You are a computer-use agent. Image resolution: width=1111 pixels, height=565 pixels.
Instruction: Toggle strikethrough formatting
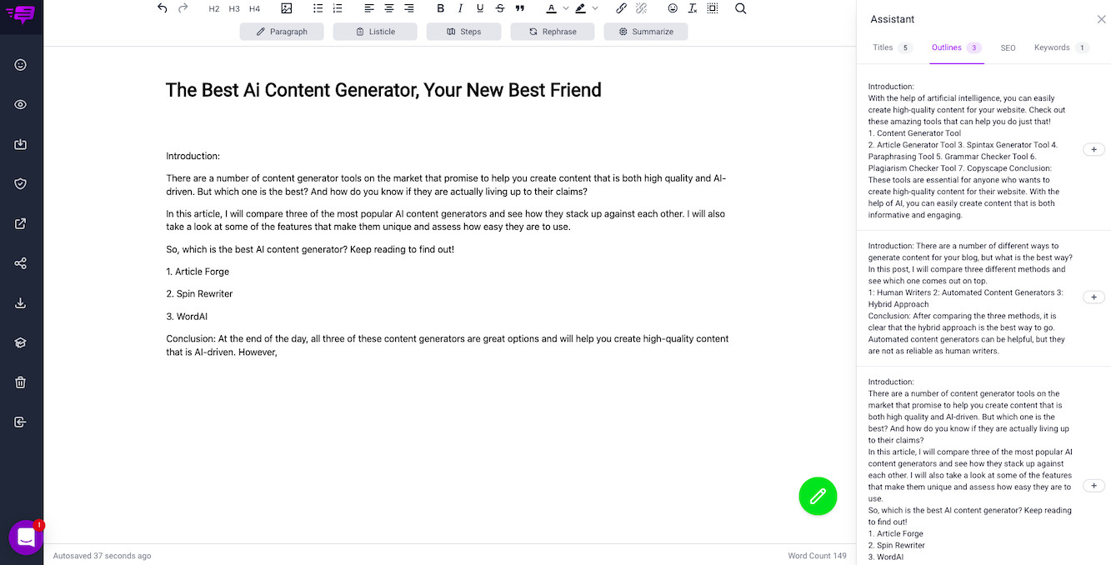click(x=500, y=8)
